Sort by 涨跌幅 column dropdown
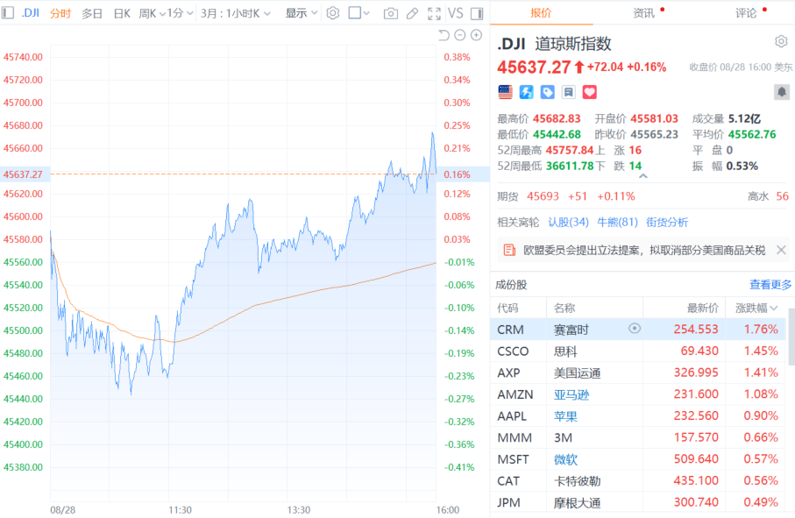This screenshot has height=518, width=795. [756, 308]
